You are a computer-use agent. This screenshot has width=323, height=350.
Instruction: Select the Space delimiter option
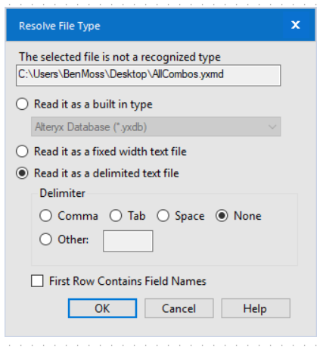click(163, 216)
